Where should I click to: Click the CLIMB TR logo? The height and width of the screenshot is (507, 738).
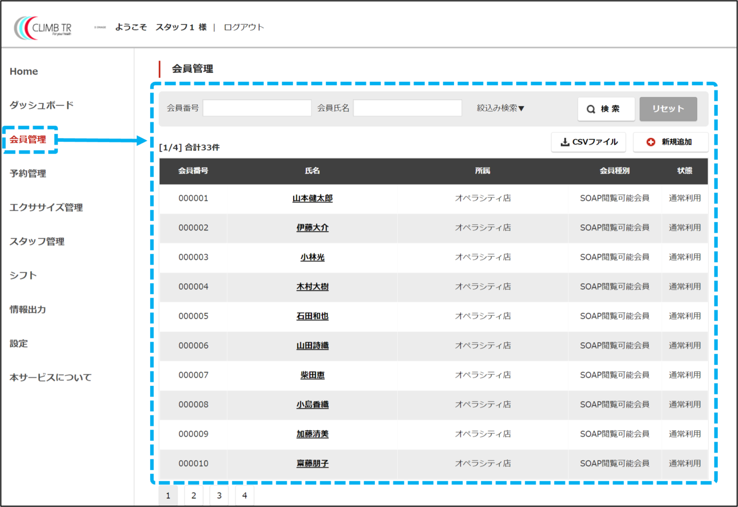[x=43, y=28]
